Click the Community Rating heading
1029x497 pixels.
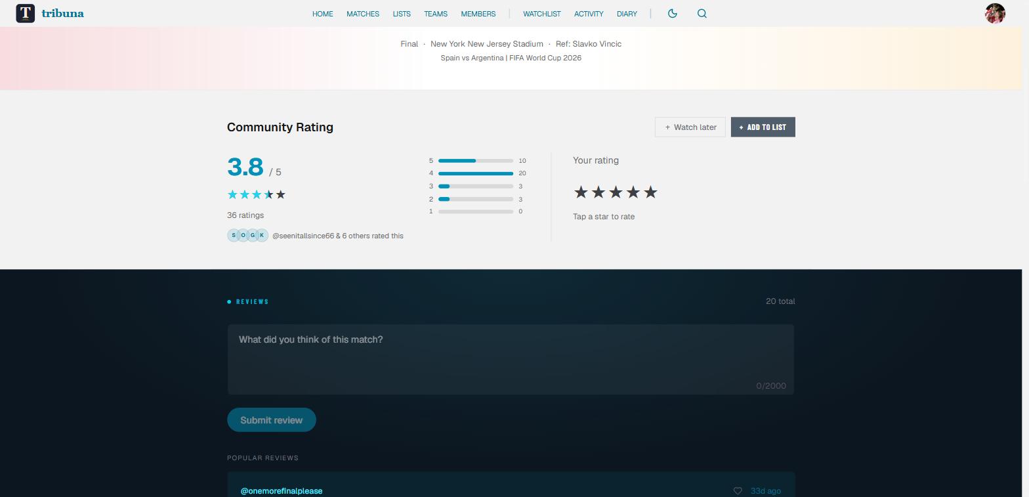(280, 127)
